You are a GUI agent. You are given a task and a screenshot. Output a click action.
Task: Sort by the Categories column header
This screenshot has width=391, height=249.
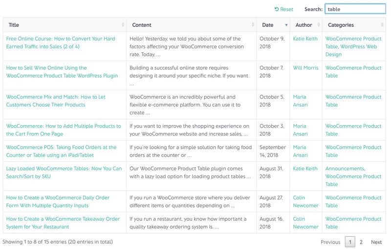[x=354, y=24]
